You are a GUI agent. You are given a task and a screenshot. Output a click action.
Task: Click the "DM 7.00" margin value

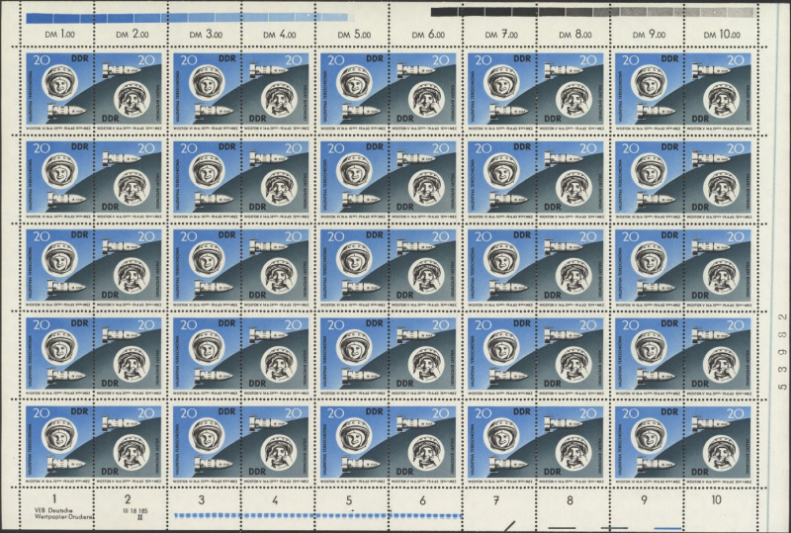(x=501, y=35)
